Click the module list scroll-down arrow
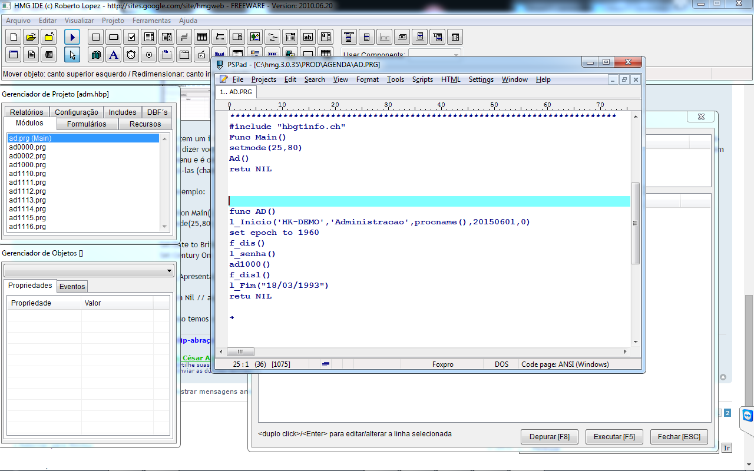 166,227
